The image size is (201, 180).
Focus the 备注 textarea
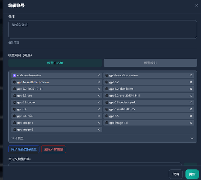(x=103, y=30)
